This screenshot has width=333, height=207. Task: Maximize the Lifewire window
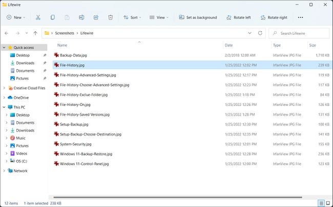[x=311, y=5]
